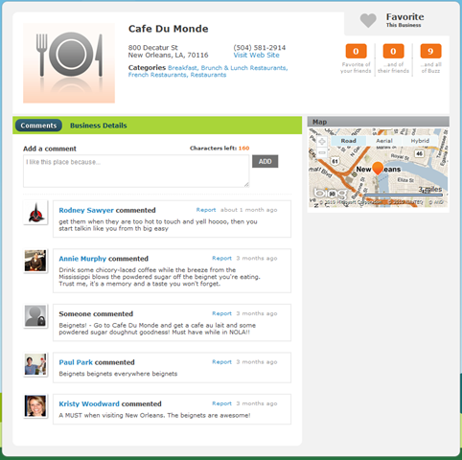462x460 pixels.
Task: Open the Visit Web Site link
Action: [x=256, y=56]
